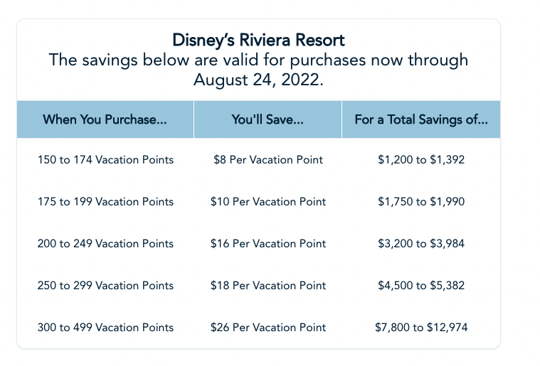This screenshot has width=540, height=366.
Task: Click the "$3,200 to $3,984" savings value
Action: 421,244
